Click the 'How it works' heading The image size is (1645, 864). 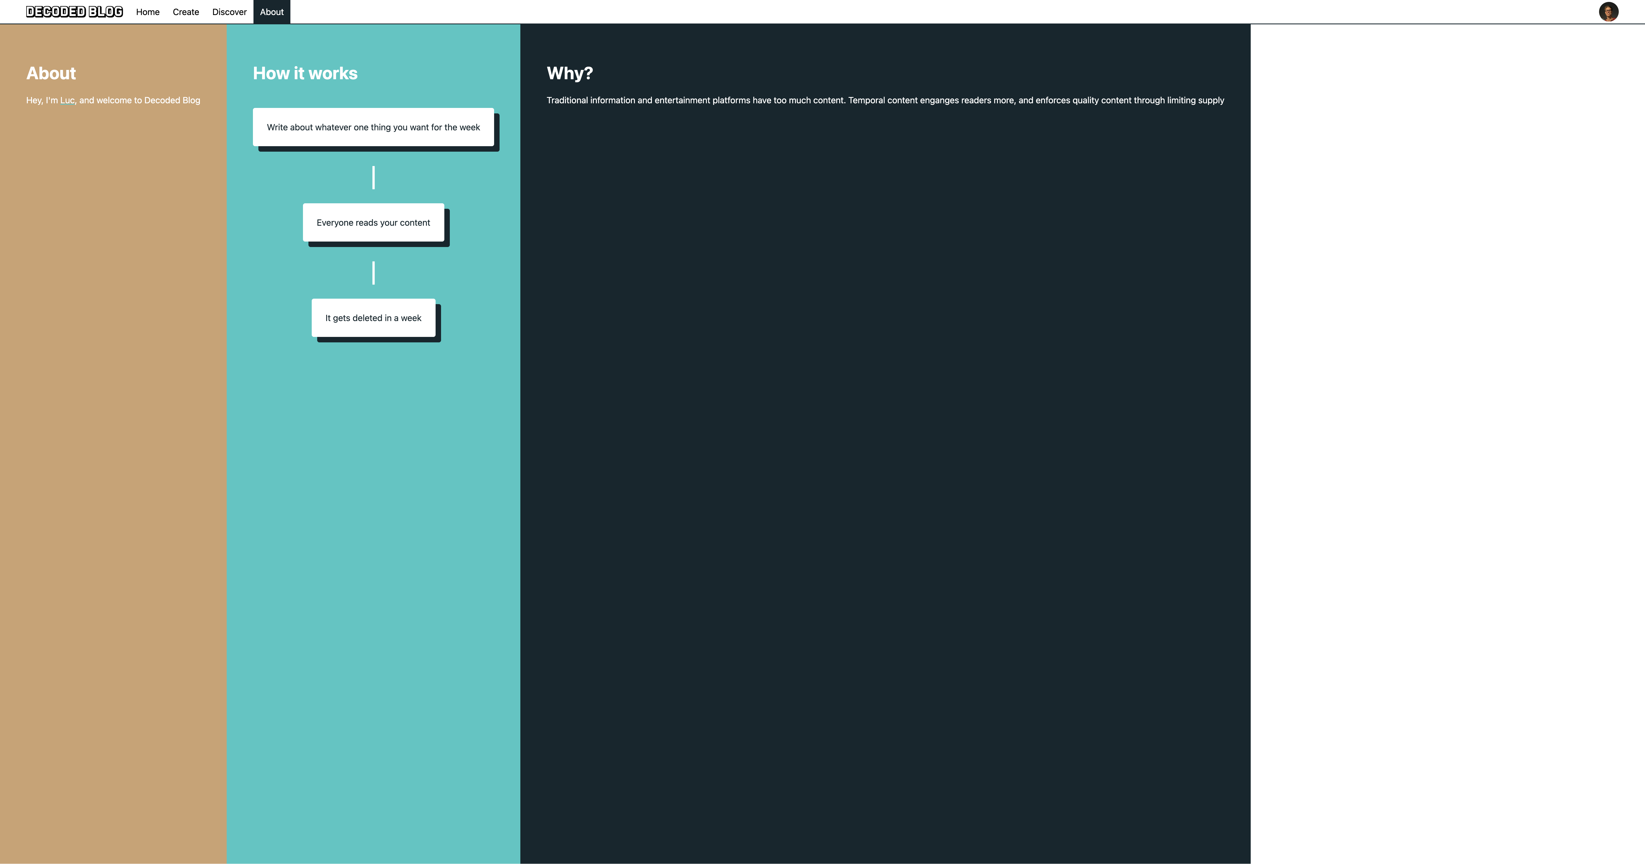point(305,73)
